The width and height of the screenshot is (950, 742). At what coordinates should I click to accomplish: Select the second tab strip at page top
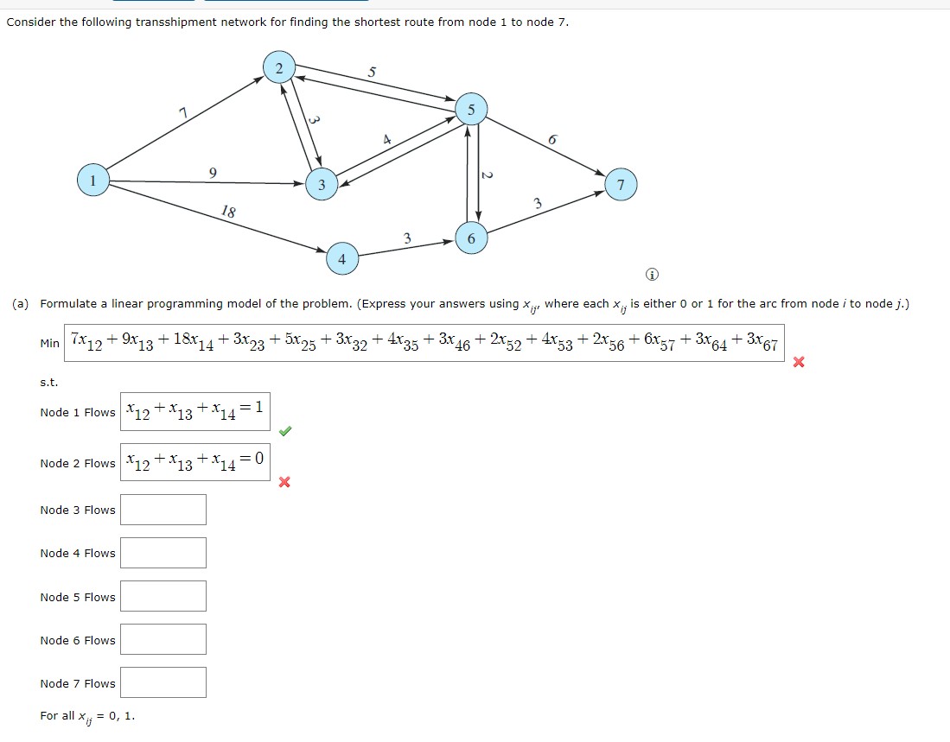point(285,2)
